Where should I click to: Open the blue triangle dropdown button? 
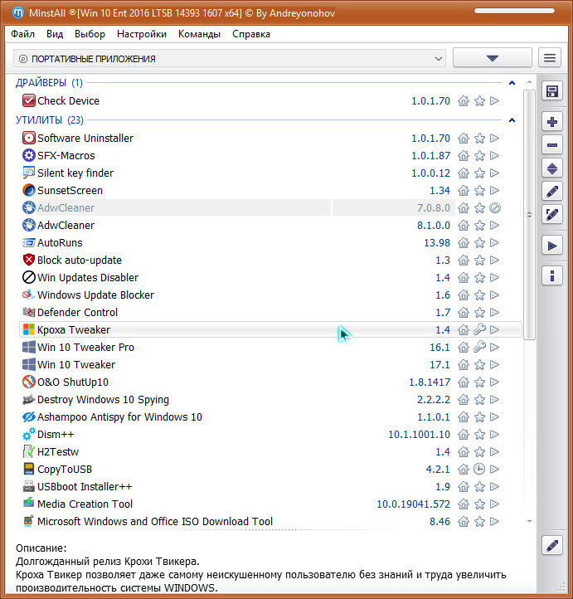(493, 58)
